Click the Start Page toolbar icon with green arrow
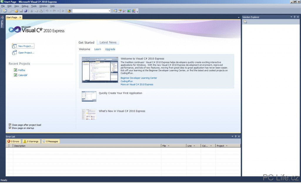Screen dimensions: 301x183 click(129, 11)
